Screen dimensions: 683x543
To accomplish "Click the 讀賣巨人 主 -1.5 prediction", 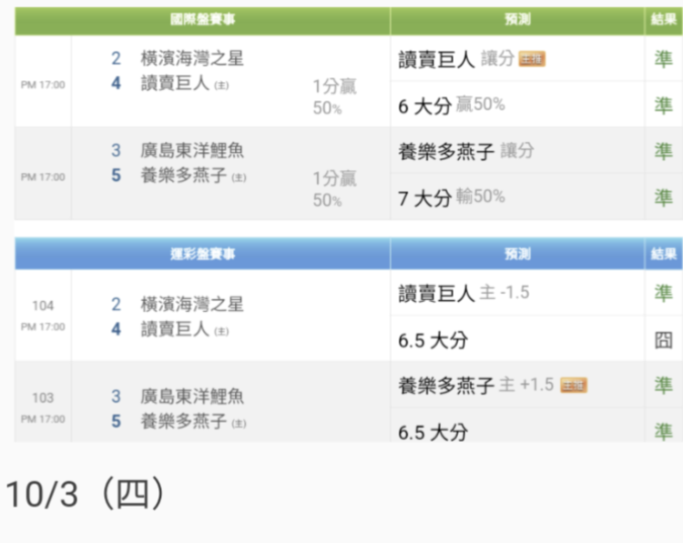I will tap(464, 293).
